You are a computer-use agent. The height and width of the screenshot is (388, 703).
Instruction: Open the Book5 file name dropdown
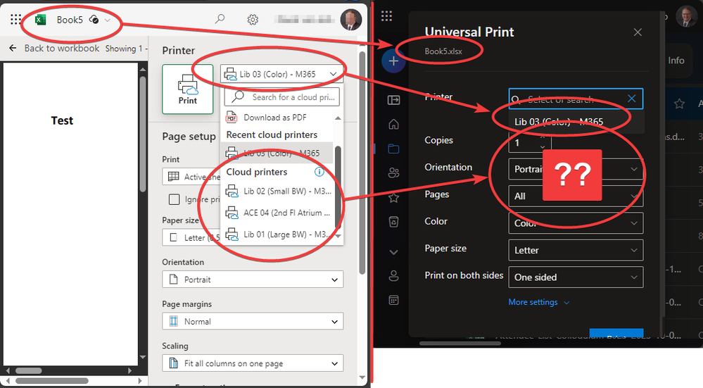(107, 20)
